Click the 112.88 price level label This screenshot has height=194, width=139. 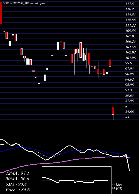130,20
